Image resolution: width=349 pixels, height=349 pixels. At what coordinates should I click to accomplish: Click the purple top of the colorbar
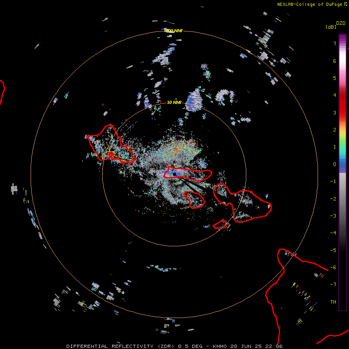[342, 38]
